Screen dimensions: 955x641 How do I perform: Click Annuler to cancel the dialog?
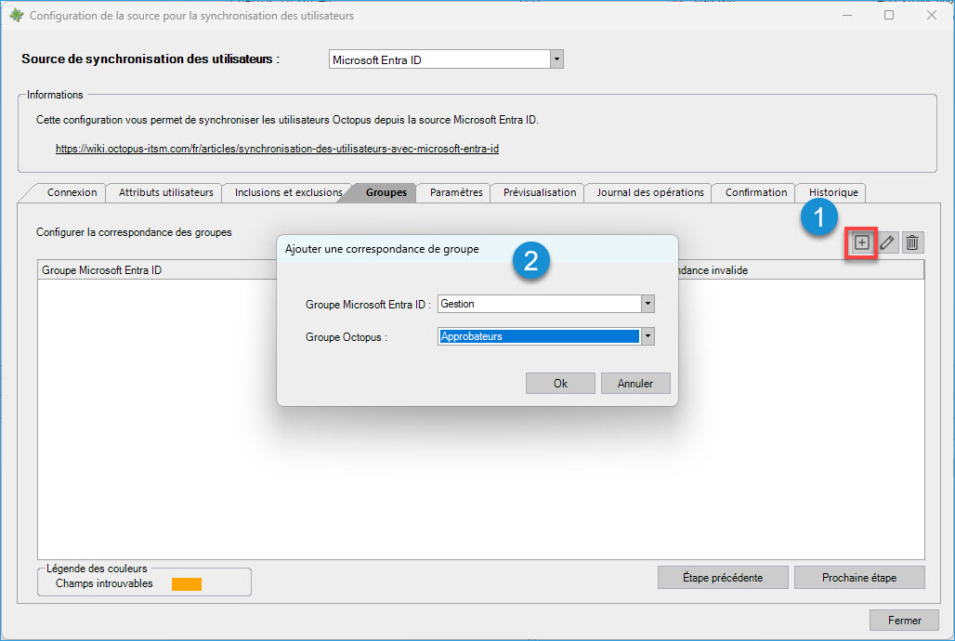click(x=635, y=383)
